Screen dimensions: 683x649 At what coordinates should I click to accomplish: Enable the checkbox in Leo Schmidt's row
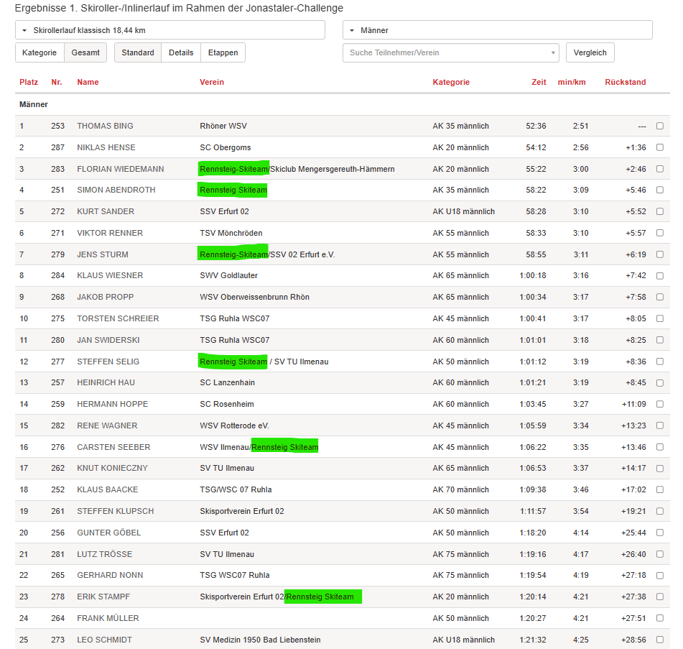pos(659,640)
